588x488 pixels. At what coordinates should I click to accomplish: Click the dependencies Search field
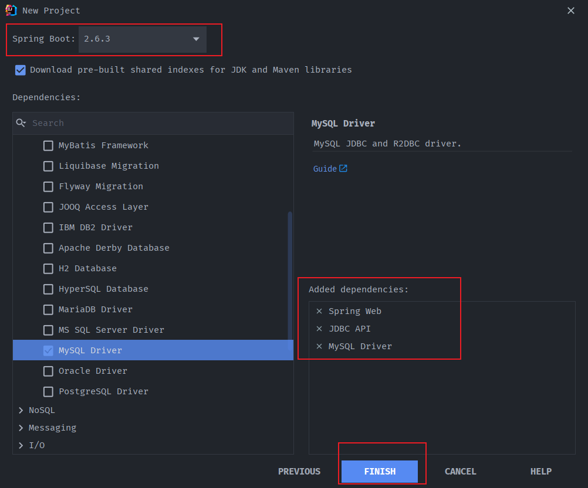tap(158, 123)
